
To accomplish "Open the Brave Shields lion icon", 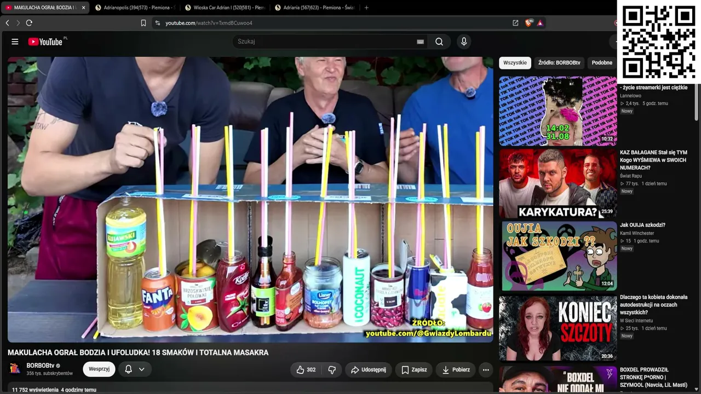I will [528, 23].
